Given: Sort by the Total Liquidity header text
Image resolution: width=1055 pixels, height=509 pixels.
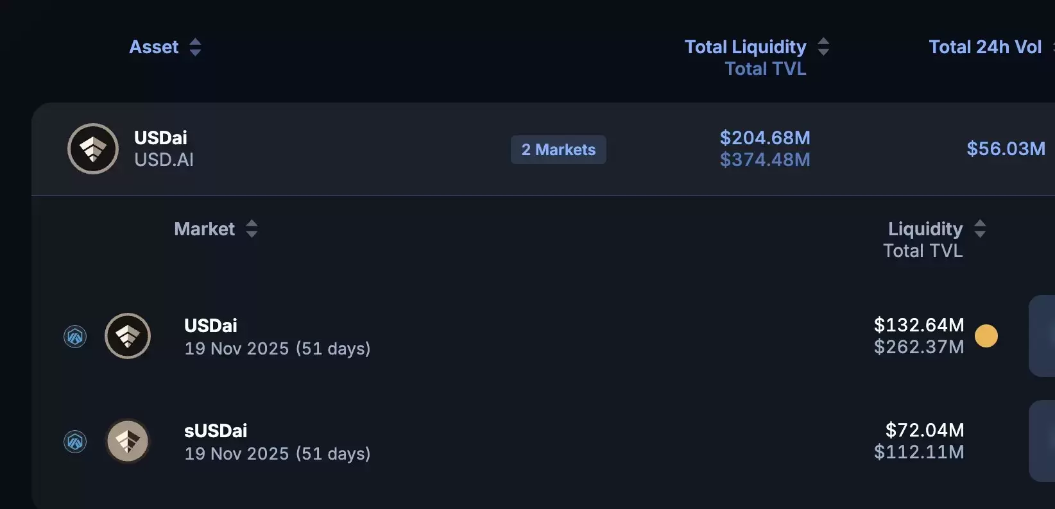Looking at the screenshot, I should point(745,47).
